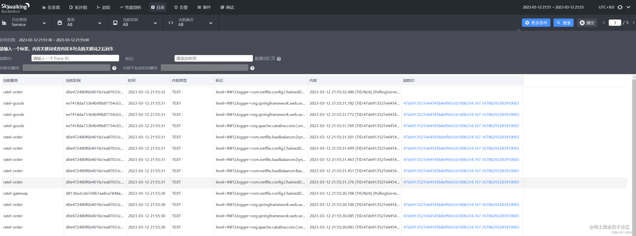Viewport: 636px width, 236px height.
Task: Click the endpoint code brackets icon
Action: click(171, 23)
